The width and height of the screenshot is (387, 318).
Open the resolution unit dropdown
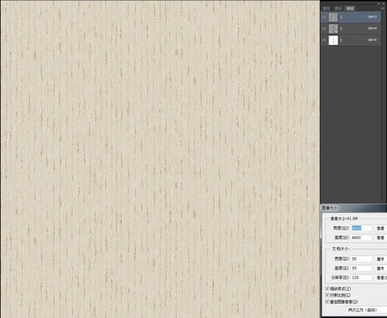tap(381, 277)
